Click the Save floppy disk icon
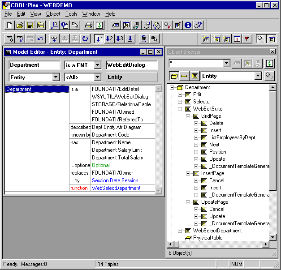Screen dimensions: 281x270 tap(30, 25)
